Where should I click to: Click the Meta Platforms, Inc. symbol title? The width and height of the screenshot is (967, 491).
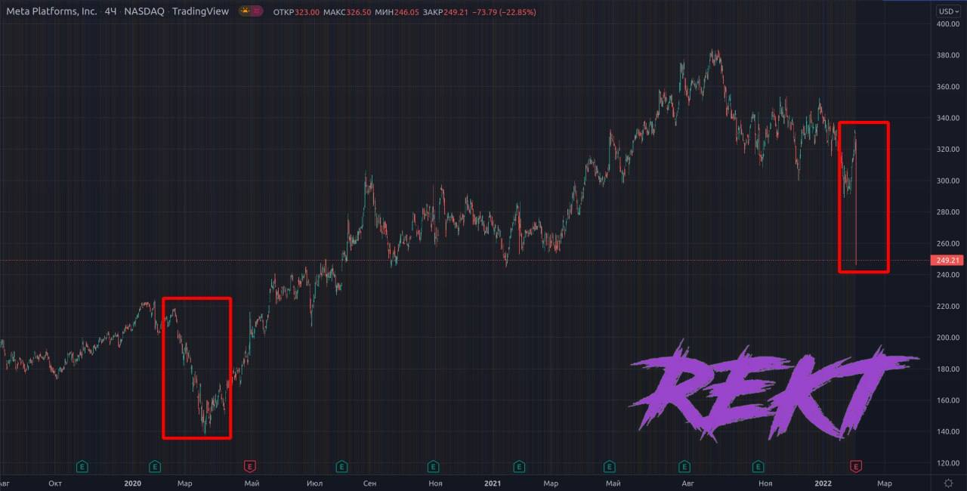point(52,11)
